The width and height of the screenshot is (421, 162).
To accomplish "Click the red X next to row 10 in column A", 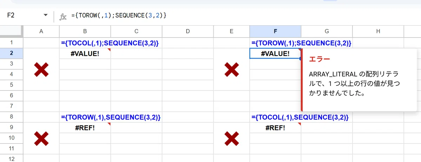I will pos(41,139).
